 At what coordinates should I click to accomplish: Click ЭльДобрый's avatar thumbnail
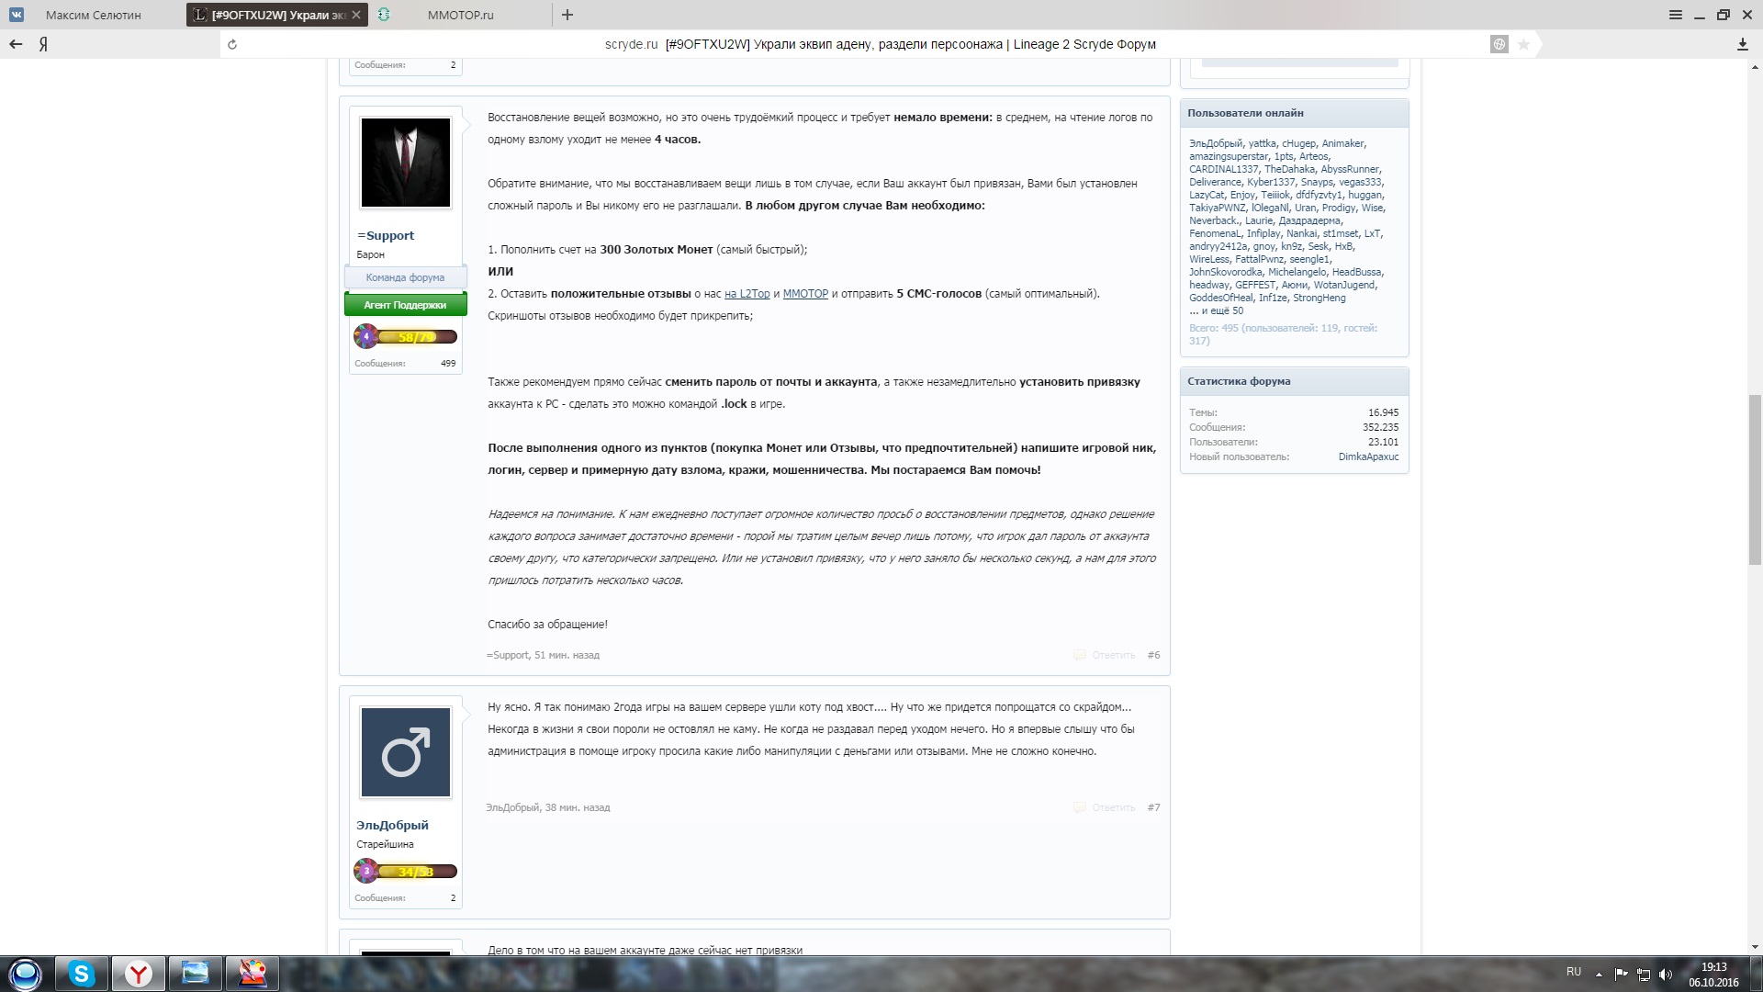pyautogui.click(x=405, y=752)
